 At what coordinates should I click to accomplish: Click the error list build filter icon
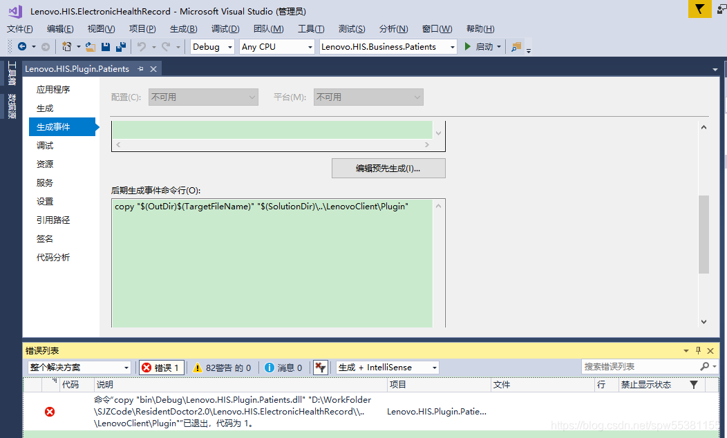pyautogui.click(x=321, y=368)
